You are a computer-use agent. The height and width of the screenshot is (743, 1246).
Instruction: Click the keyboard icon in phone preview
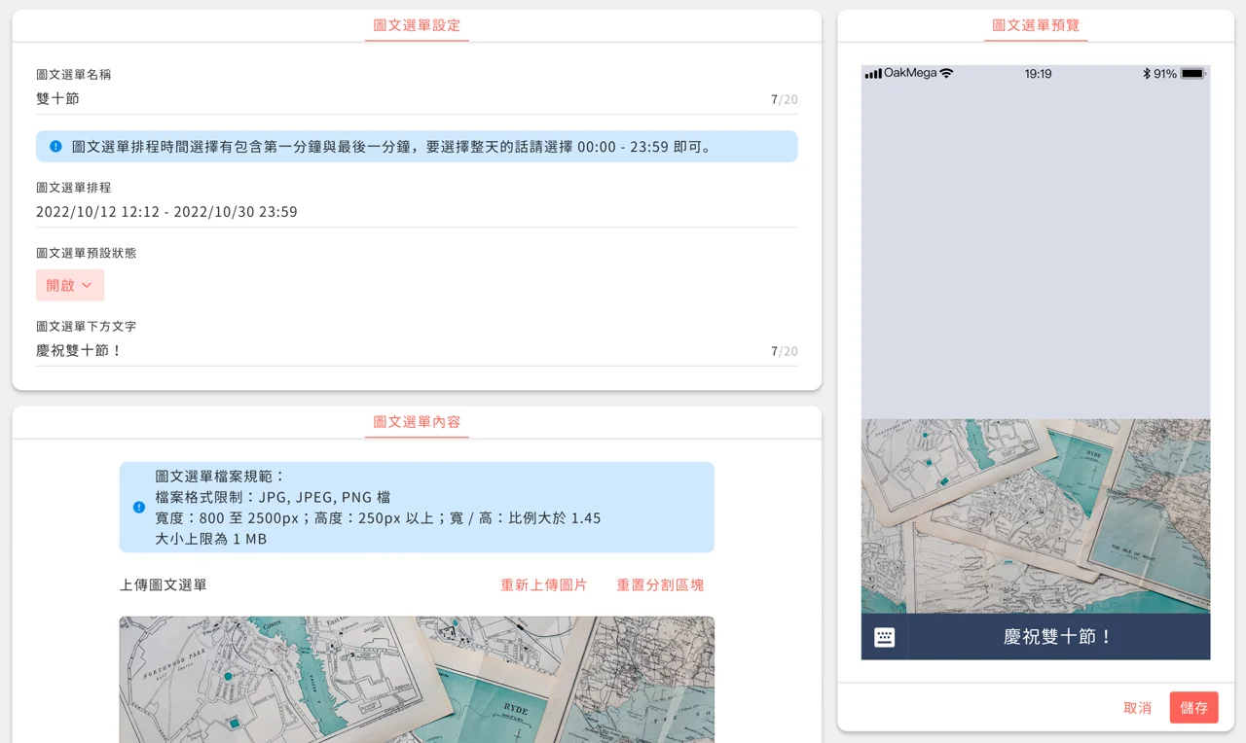(x=884, y=637)
